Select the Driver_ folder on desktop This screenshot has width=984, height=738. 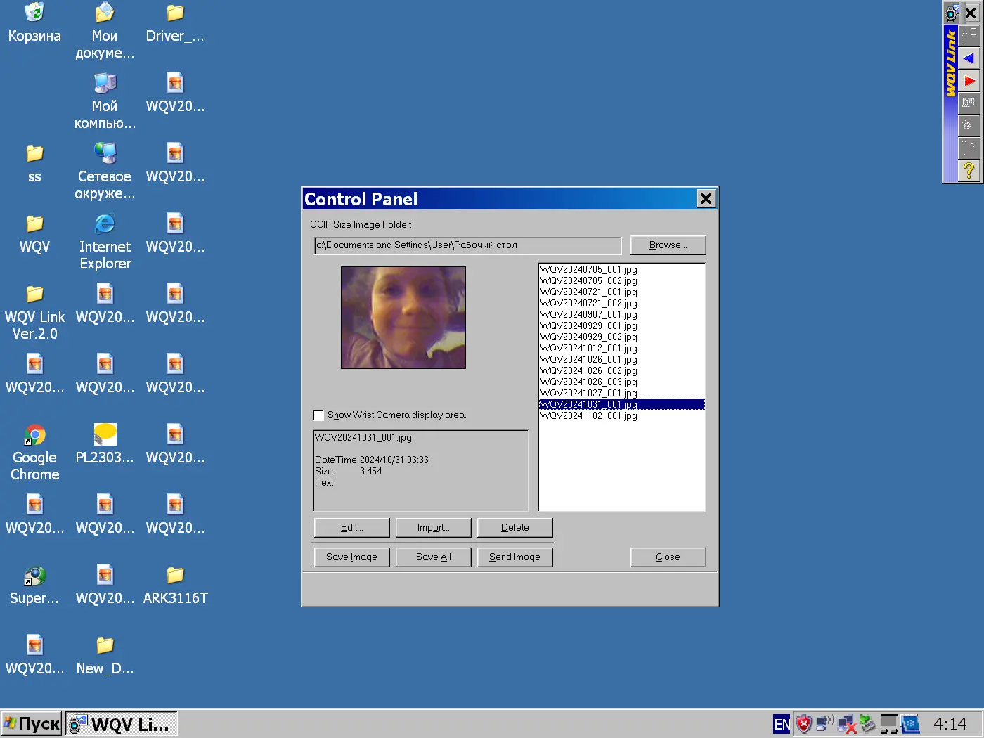[x=175, y=22]
